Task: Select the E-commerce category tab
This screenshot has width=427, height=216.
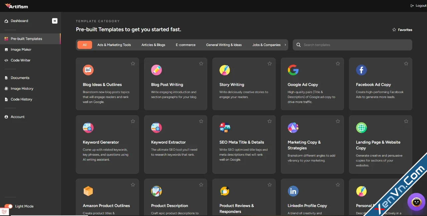Action: click(x=185, y=45)
